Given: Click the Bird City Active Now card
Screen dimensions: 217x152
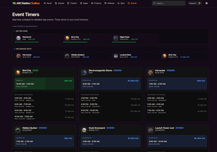Looking at the screenshot, I should pos(87,38).
